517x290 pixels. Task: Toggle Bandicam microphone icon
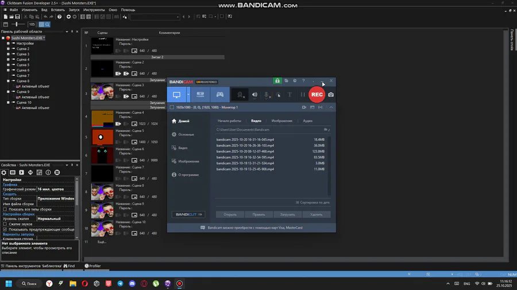click(267, 95)
